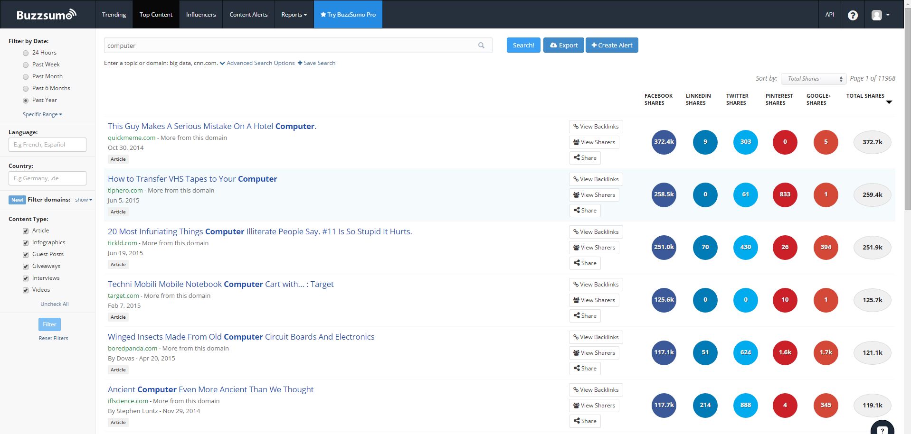
Task: Click total shares 372.7k badge
Action: [872, 142]
